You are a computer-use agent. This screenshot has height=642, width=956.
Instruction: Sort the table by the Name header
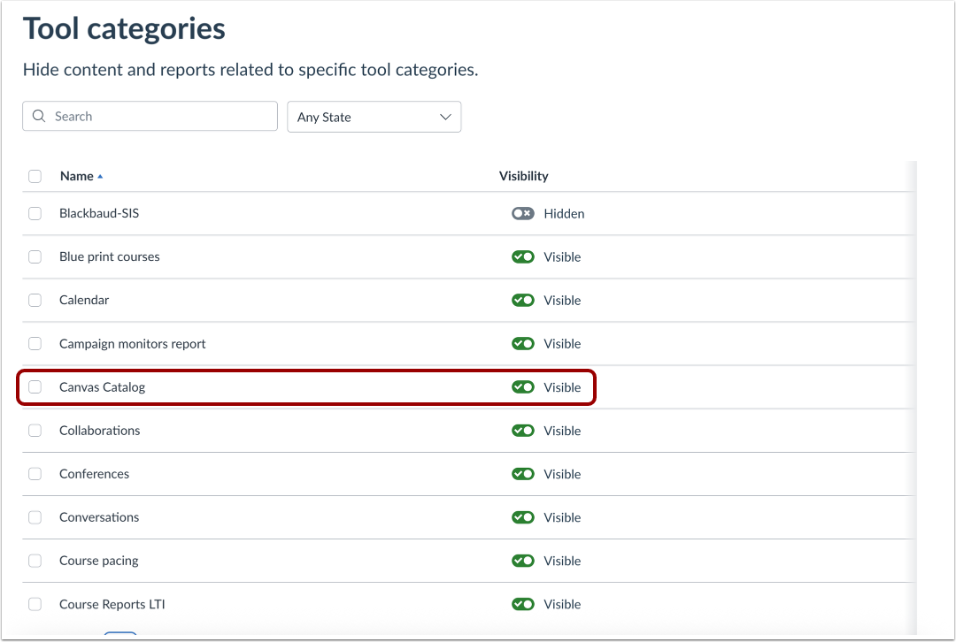(x=74, y=176)
